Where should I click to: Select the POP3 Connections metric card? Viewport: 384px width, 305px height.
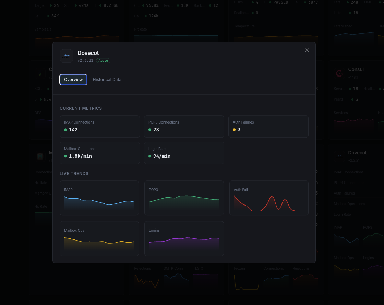184,126
